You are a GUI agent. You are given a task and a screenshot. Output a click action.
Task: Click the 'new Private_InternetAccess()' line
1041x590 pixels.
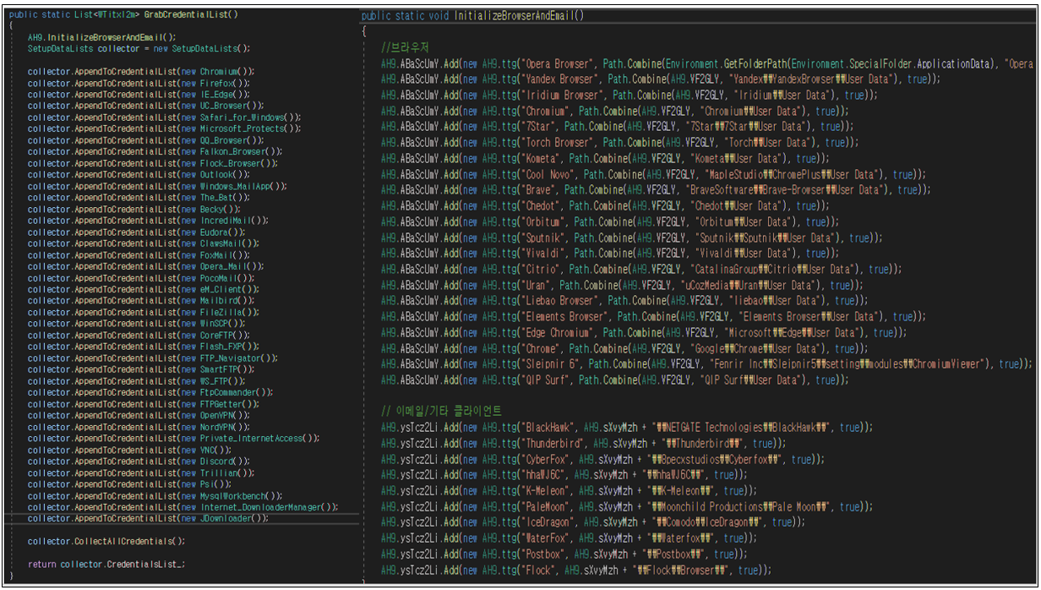click(173, 438)
